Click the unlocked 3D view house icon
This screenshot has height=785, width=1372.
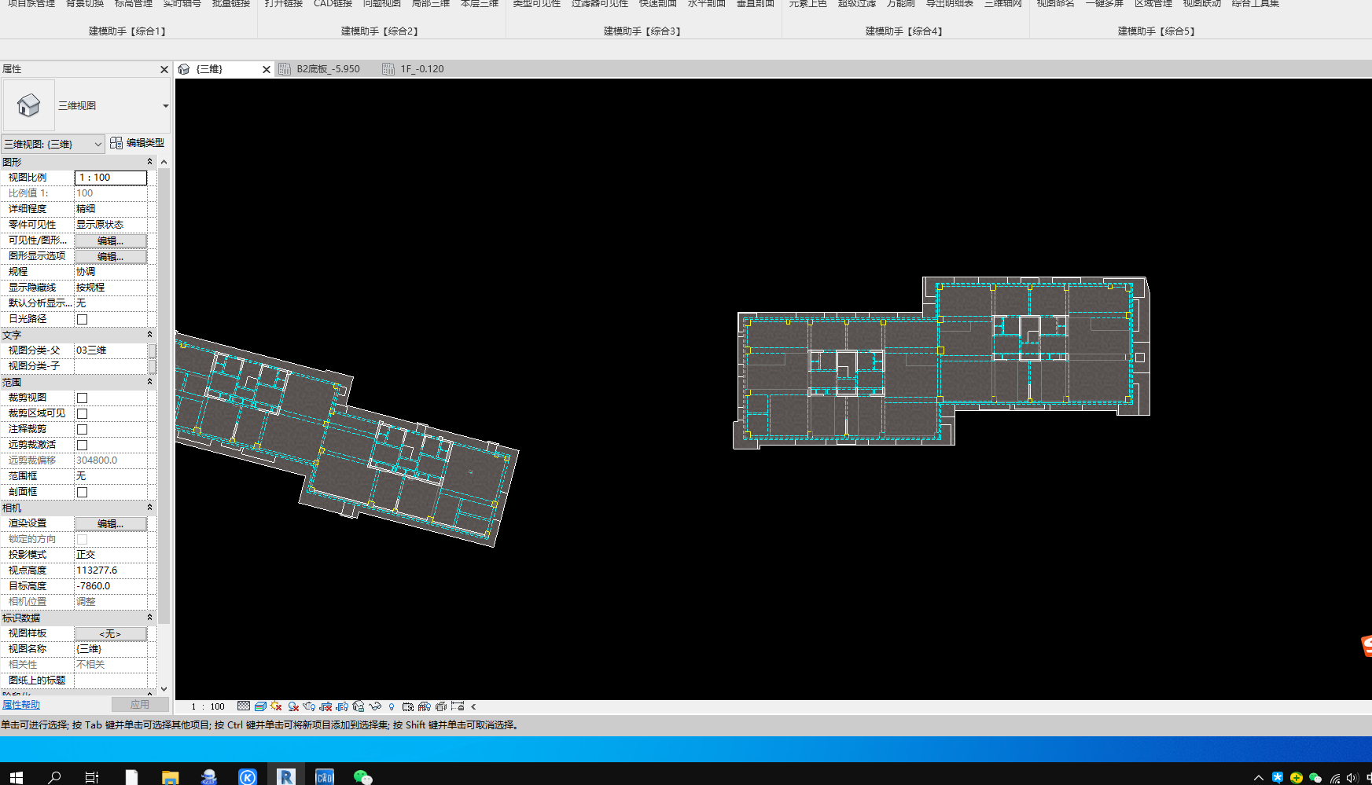[359, 706]
